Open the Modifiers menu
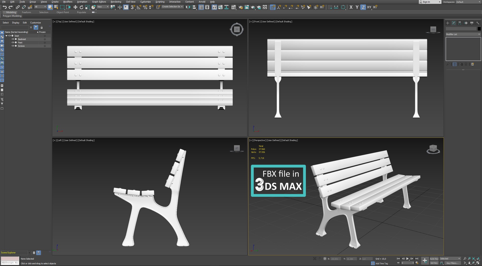The width and height of the screenshot is (482, 266). [x=68, y=2]
